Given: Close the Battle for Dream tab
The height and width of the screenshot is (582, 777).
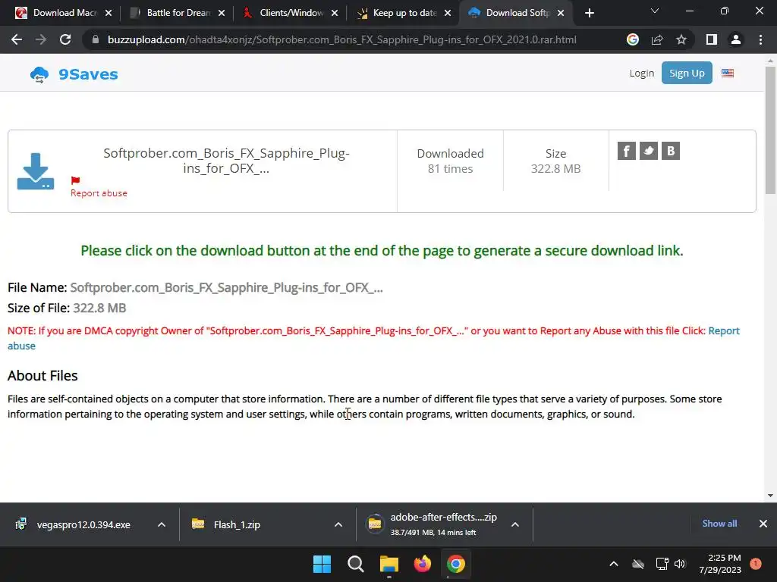Looking at the screenshot, I should (x=222, y=13).
